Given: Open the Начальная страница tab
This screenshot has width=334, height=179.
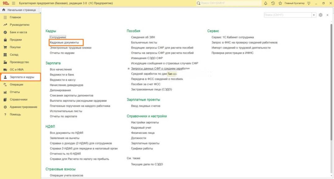Looking at the screenshot, I should [20, 10].
